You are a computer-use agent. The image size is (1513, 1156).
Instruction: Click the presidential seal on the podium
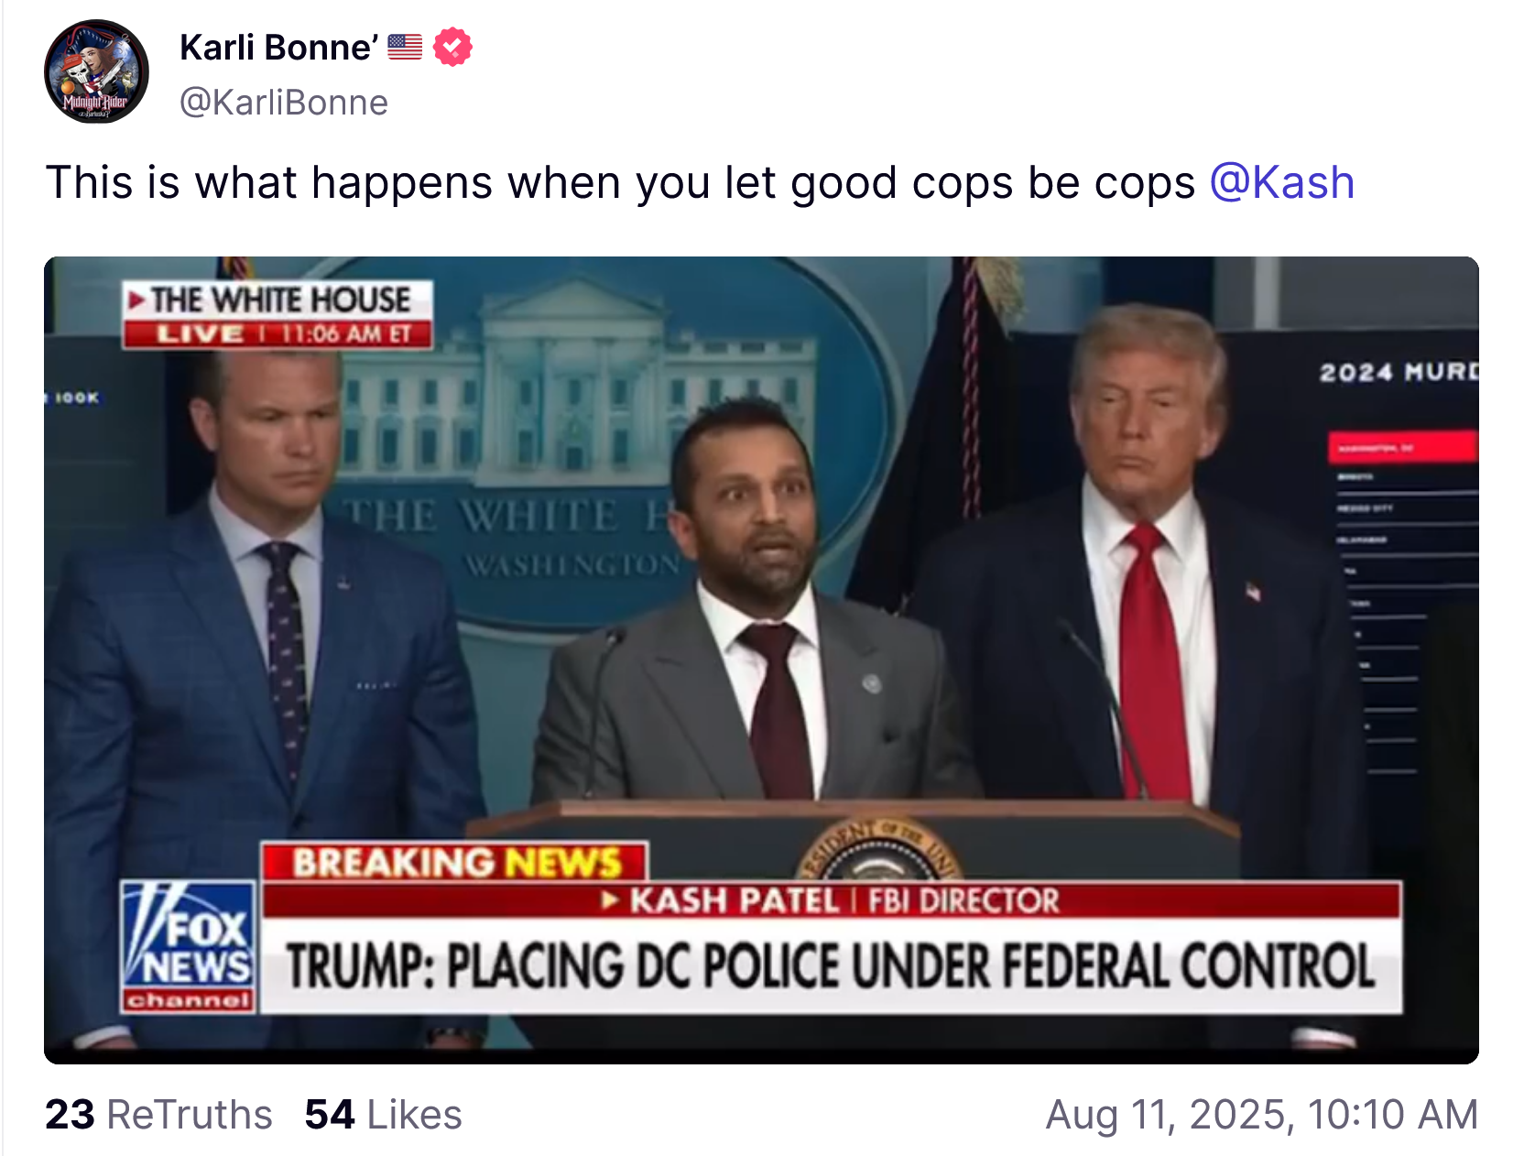(876, 854)
